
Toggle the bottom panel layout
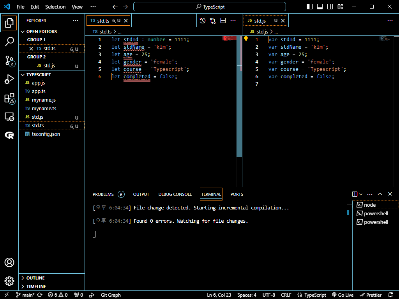tap(320, 7)
